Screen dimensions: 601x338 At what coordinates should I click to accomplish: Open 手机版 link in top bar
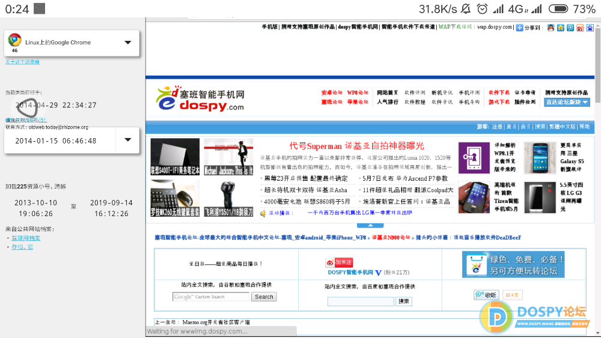coord(269,27)
